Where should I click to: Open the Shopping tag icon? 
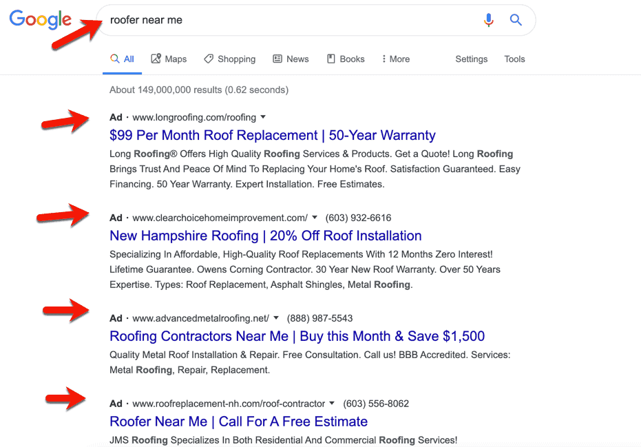point(209,59)
